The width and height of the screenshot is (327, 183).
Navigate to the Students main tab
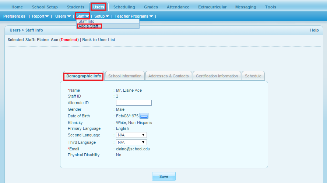75,7
